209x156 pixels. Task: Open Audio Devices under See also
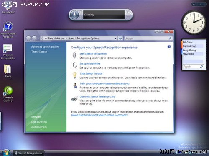point(39,127)
